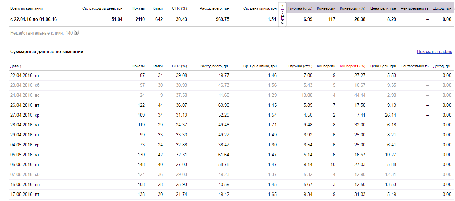Sort by Конверсии table column header
This screenshot has width=455, height=201.
[326, 66]
